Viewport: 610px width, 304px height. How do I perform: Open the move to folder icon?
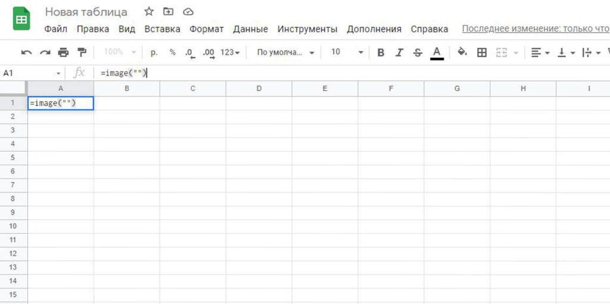169,12
